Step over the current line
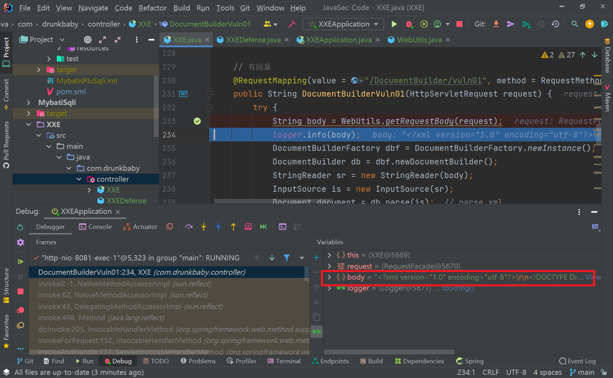This screenshot has height=378, width=613. [x=189, y=226]
